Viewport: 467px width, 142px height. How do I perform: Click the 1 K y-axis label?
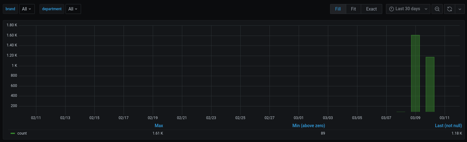(14, 66)
